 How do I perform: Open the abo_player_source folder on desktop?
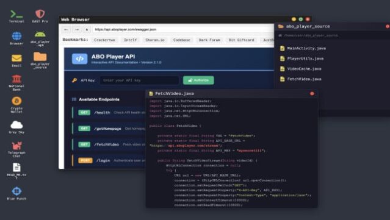tap(40, 60)
